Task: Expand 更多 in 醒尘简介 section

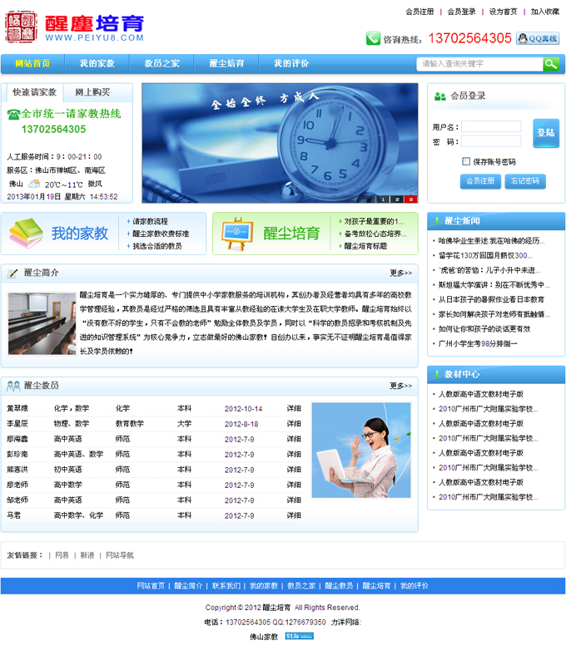Action: pyautogui.click(x=400, y=273)
